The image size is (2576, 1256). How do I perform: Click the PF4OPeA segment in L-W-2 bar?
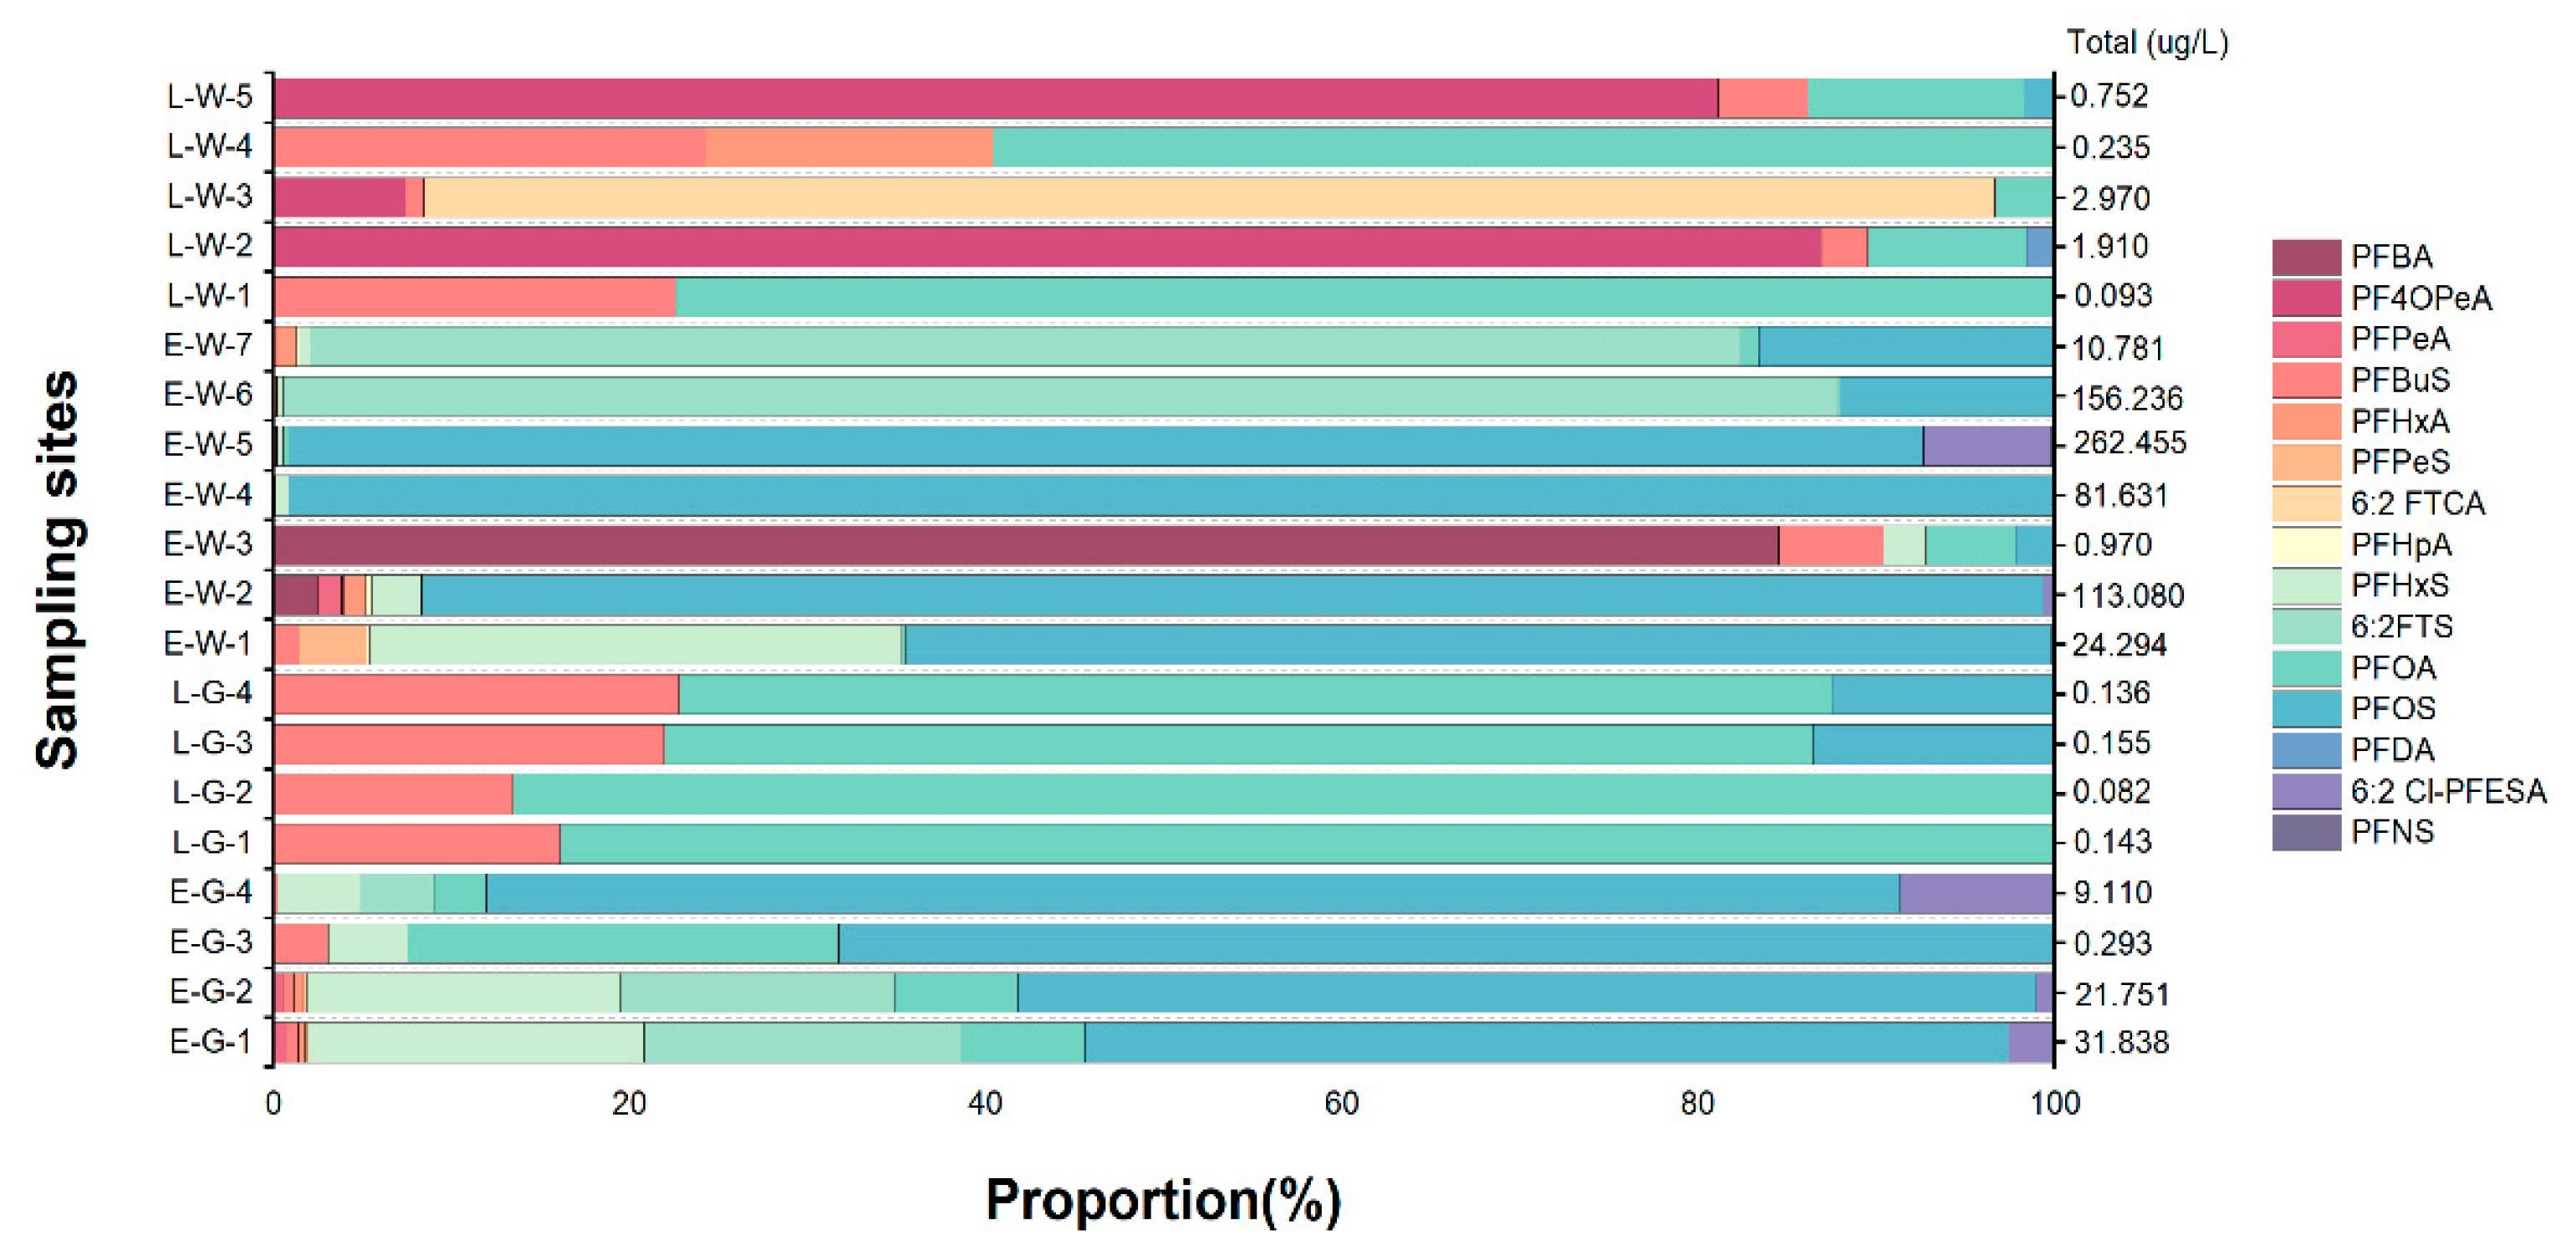1047,247
